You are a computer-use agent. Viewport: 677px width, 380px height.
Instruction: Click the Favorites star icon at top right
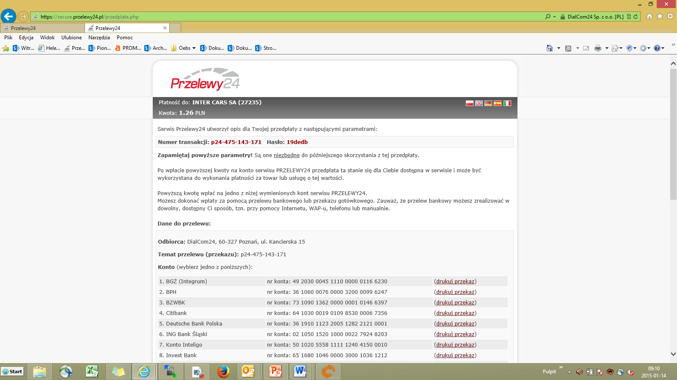tap(660, 16)
